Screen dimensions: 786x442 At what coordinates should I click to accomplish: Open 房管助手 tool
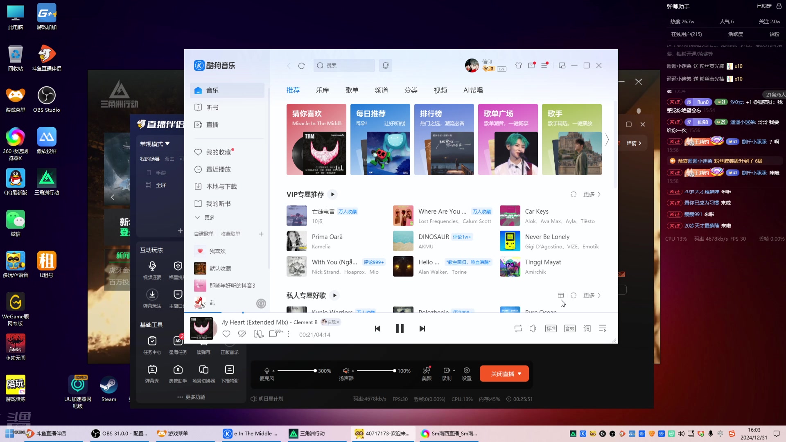pos(178,374)
